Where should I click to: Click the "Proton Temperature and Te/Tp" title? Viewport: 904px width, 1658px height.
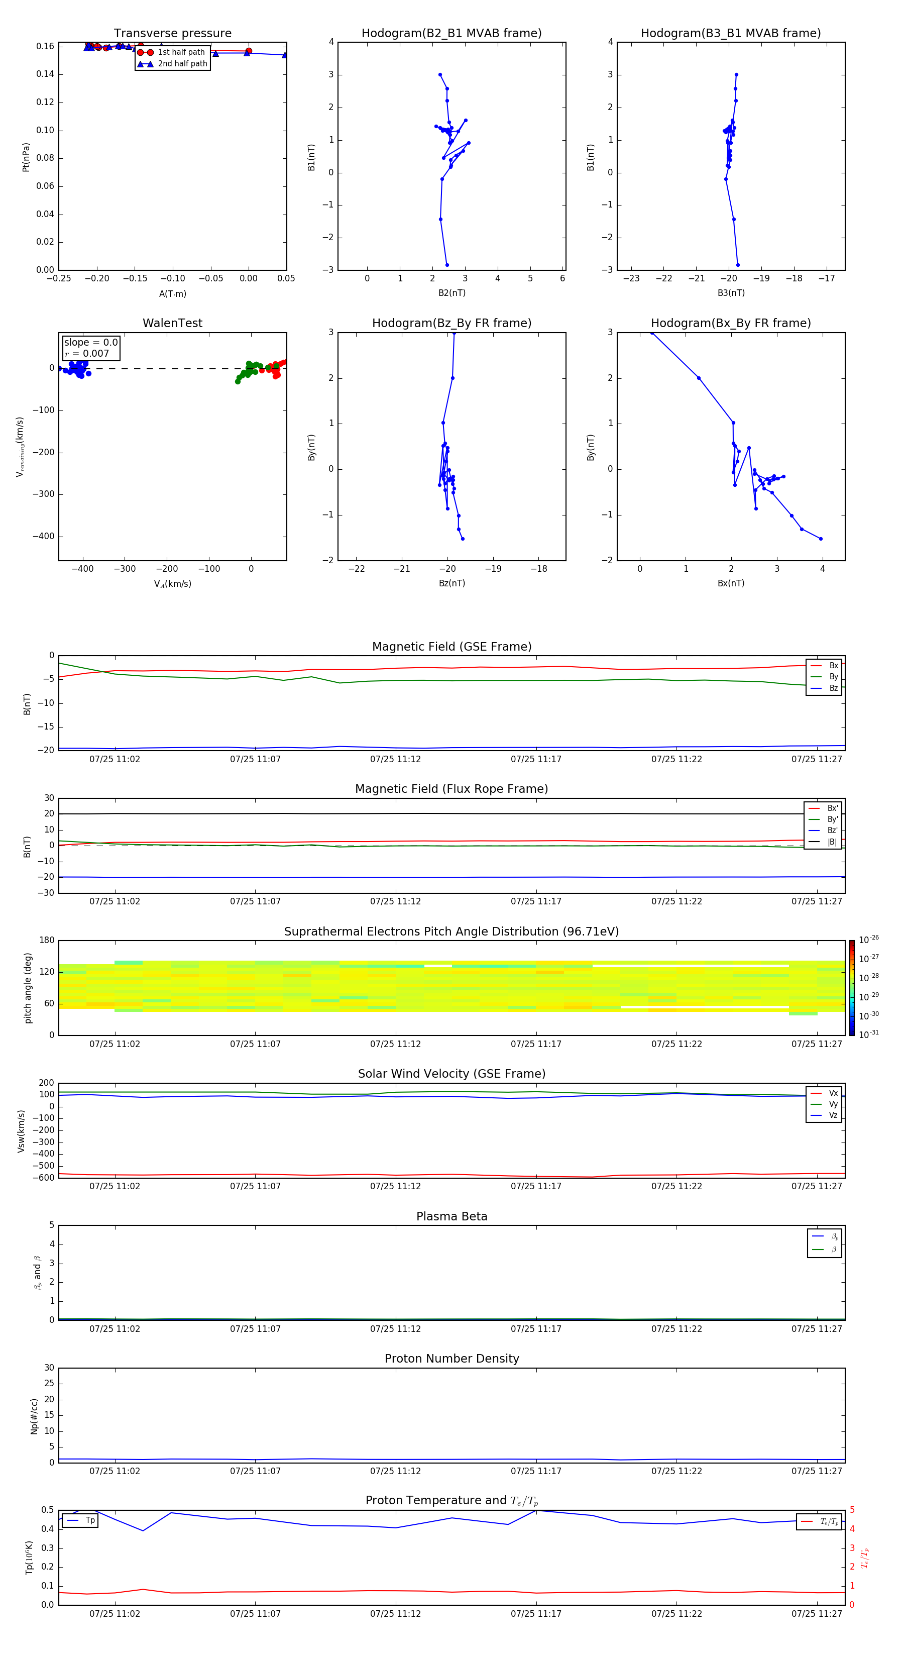click(x=451, y=1501)
